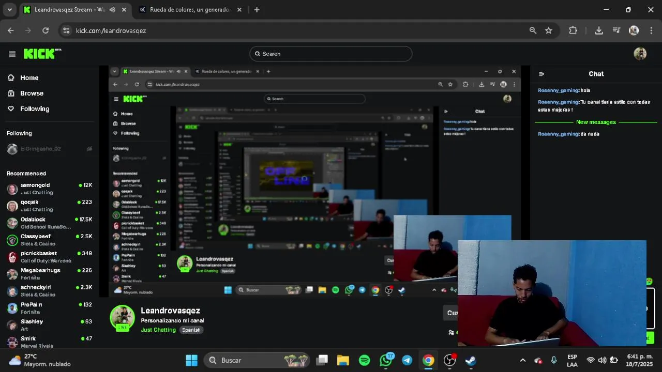Open Chrome three-dot menu
Screen dimensions: 662x372
point(650,30)
